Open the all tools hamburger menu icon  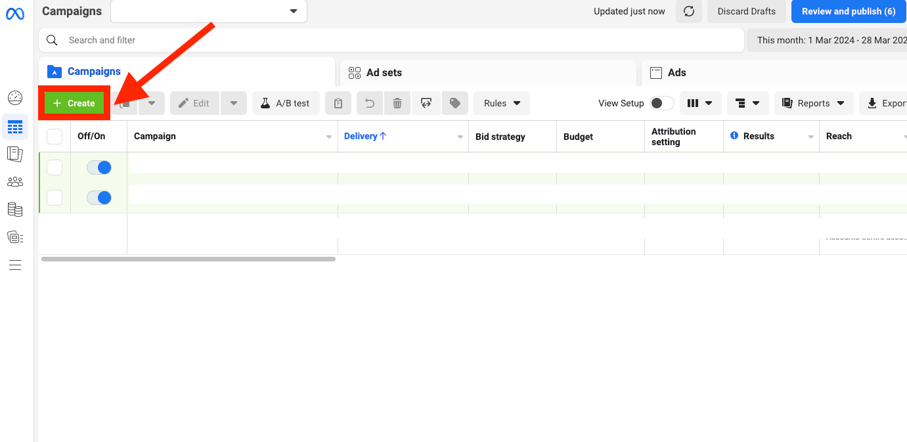click(x=15, y=265)
